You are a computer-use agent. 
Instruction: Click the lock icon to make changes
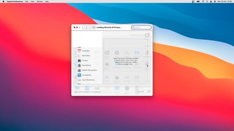click(x=76, y=92)
